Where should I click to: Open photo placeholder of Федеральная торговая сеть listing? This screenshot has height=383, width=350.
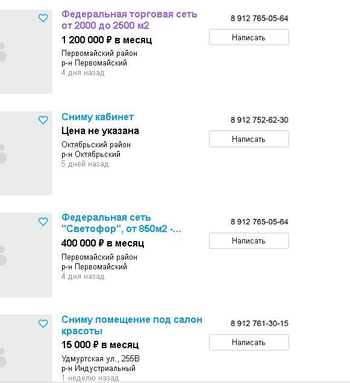26,52
